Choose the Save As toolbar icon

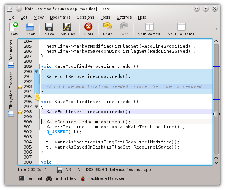67,27
